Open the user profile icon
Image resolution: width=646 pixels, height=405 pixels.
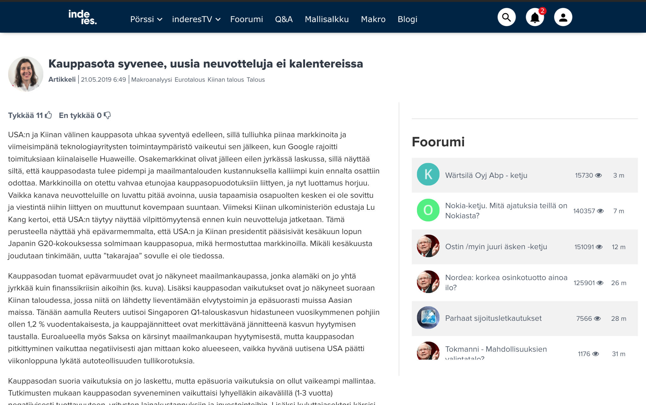pos(563,17)
